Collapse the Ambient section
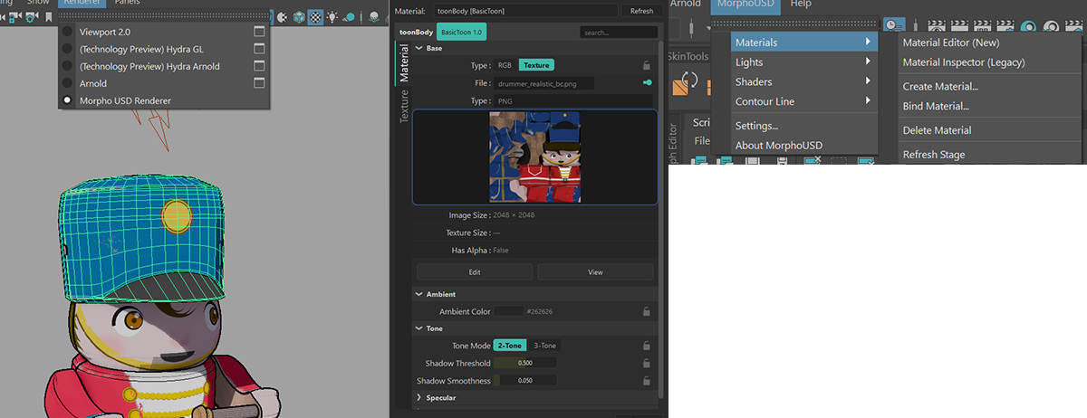This screenshot has width=1087, height=418. point(418,294)
